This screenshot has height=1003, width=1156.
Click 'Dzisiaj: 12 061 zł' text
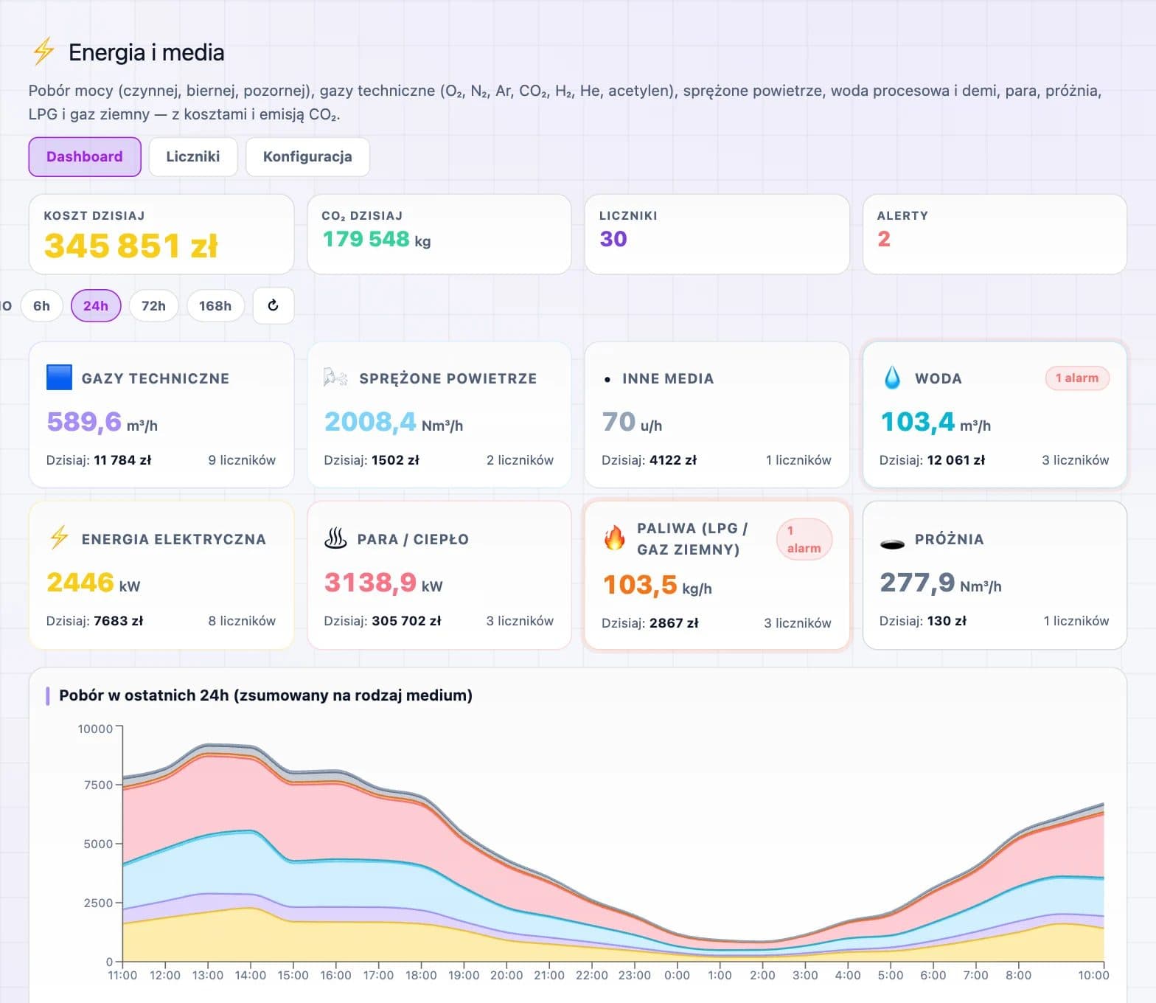932,459
